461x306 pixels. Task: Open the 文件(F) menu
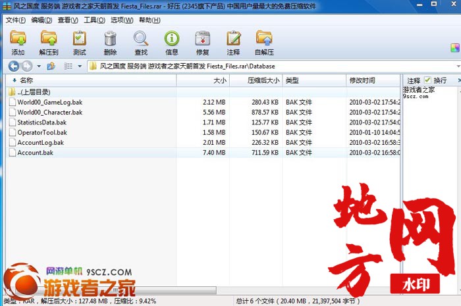pos(16,20)
